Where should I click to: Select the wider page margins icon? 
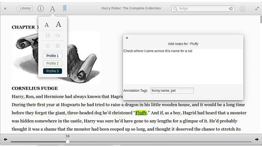click(57, 35)
